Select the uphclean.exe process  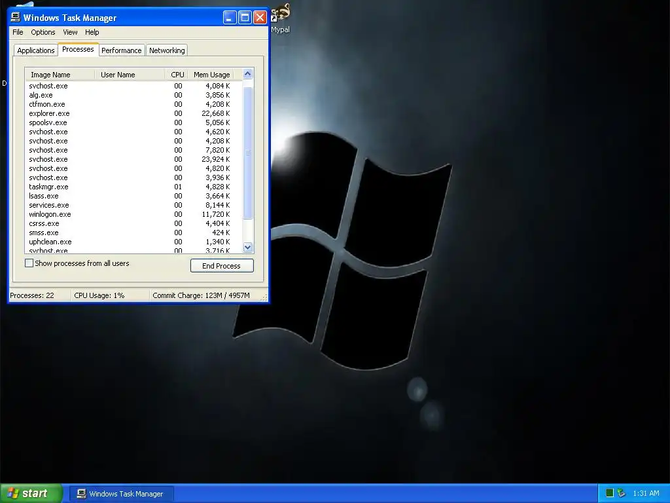click(x=133, y=242)
